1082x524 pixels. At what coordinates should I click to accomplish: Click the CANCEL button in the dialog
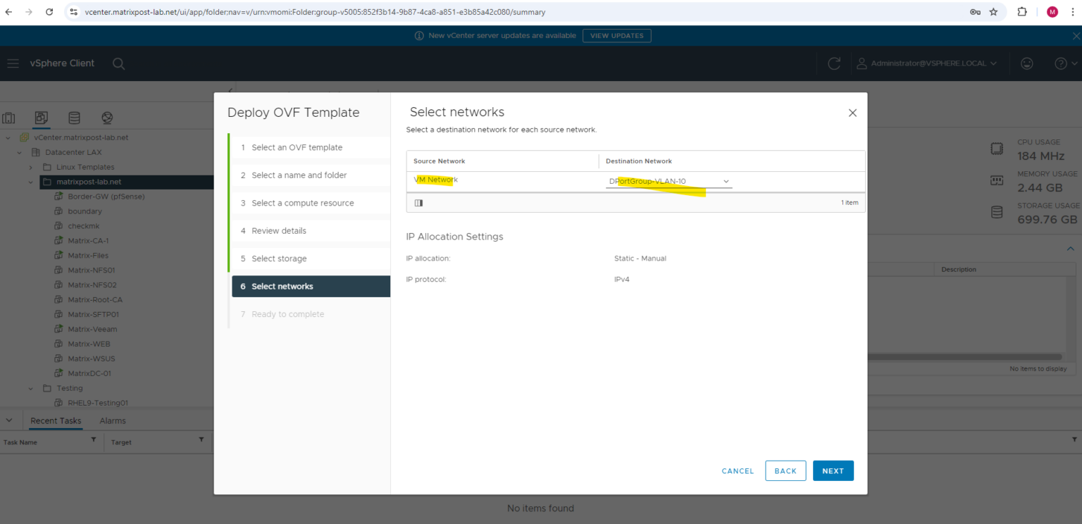point(737,470)
